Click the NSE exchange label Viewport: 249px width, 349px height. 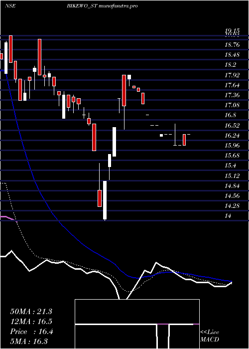[x=10, y=6]
